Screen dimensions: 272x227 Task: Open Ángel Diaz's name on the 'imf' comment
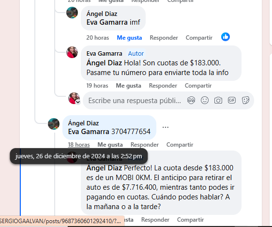(102, 14)
